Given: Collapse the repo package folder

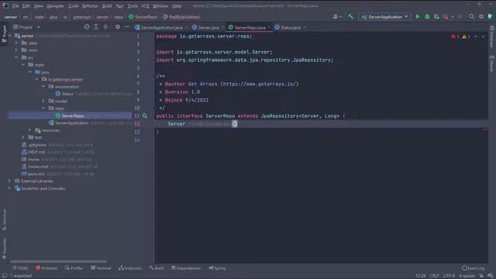Looking at the screenshot, I should pyautogui.click(x=43, y=108).
